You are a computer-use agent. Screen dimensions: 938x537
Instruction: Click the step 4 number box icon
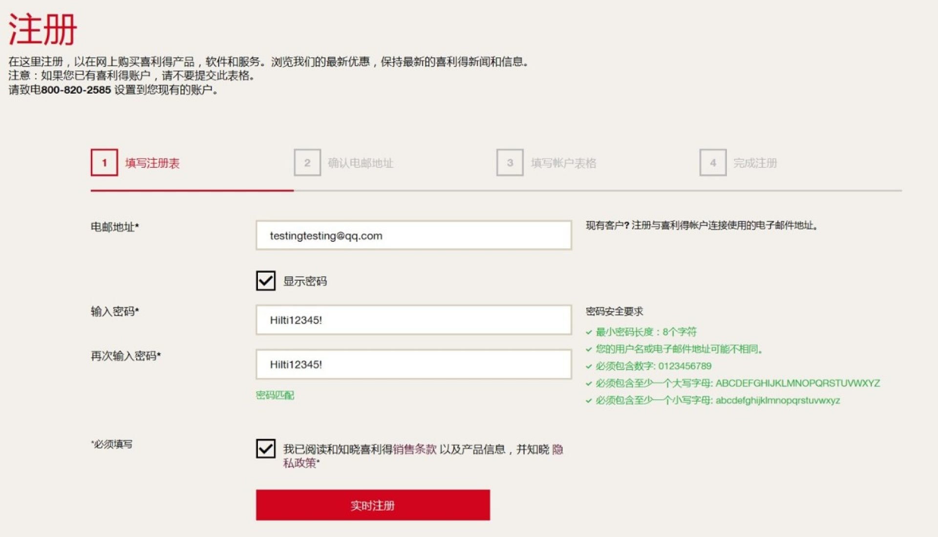pyautogui.click(x=712, y=163)
